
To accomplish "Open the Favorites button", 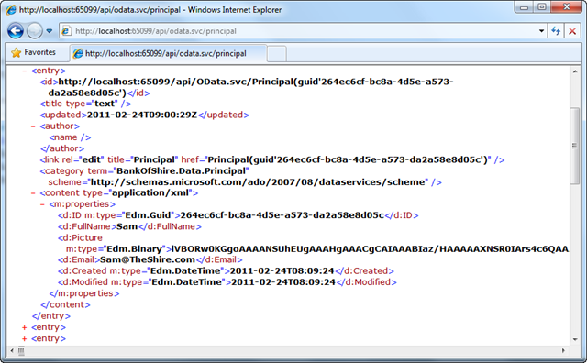I will pos(34,52).
